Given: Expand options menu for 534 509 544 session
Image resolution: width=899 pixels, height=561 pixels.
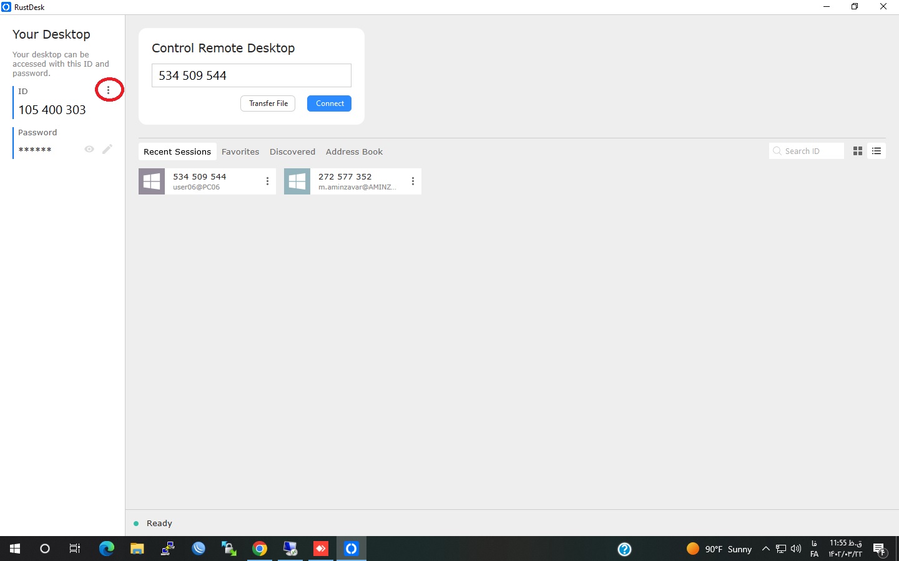Looking at the screenshot, I should tap(267, 181).
